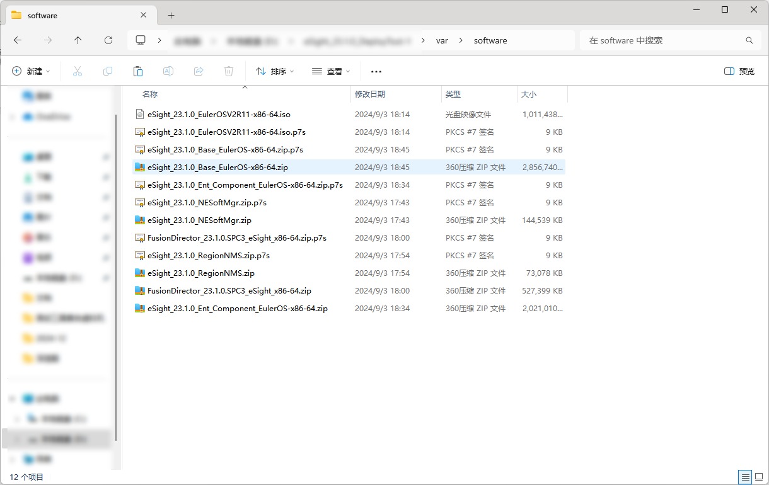Toggle the 预览 preview pane
This screenshot has height=485, width=769.
(739, 72)
